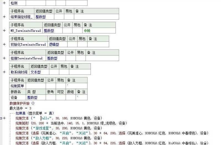Click the 可空 header cell
The image size is (221, 145).
coord(61,92)
